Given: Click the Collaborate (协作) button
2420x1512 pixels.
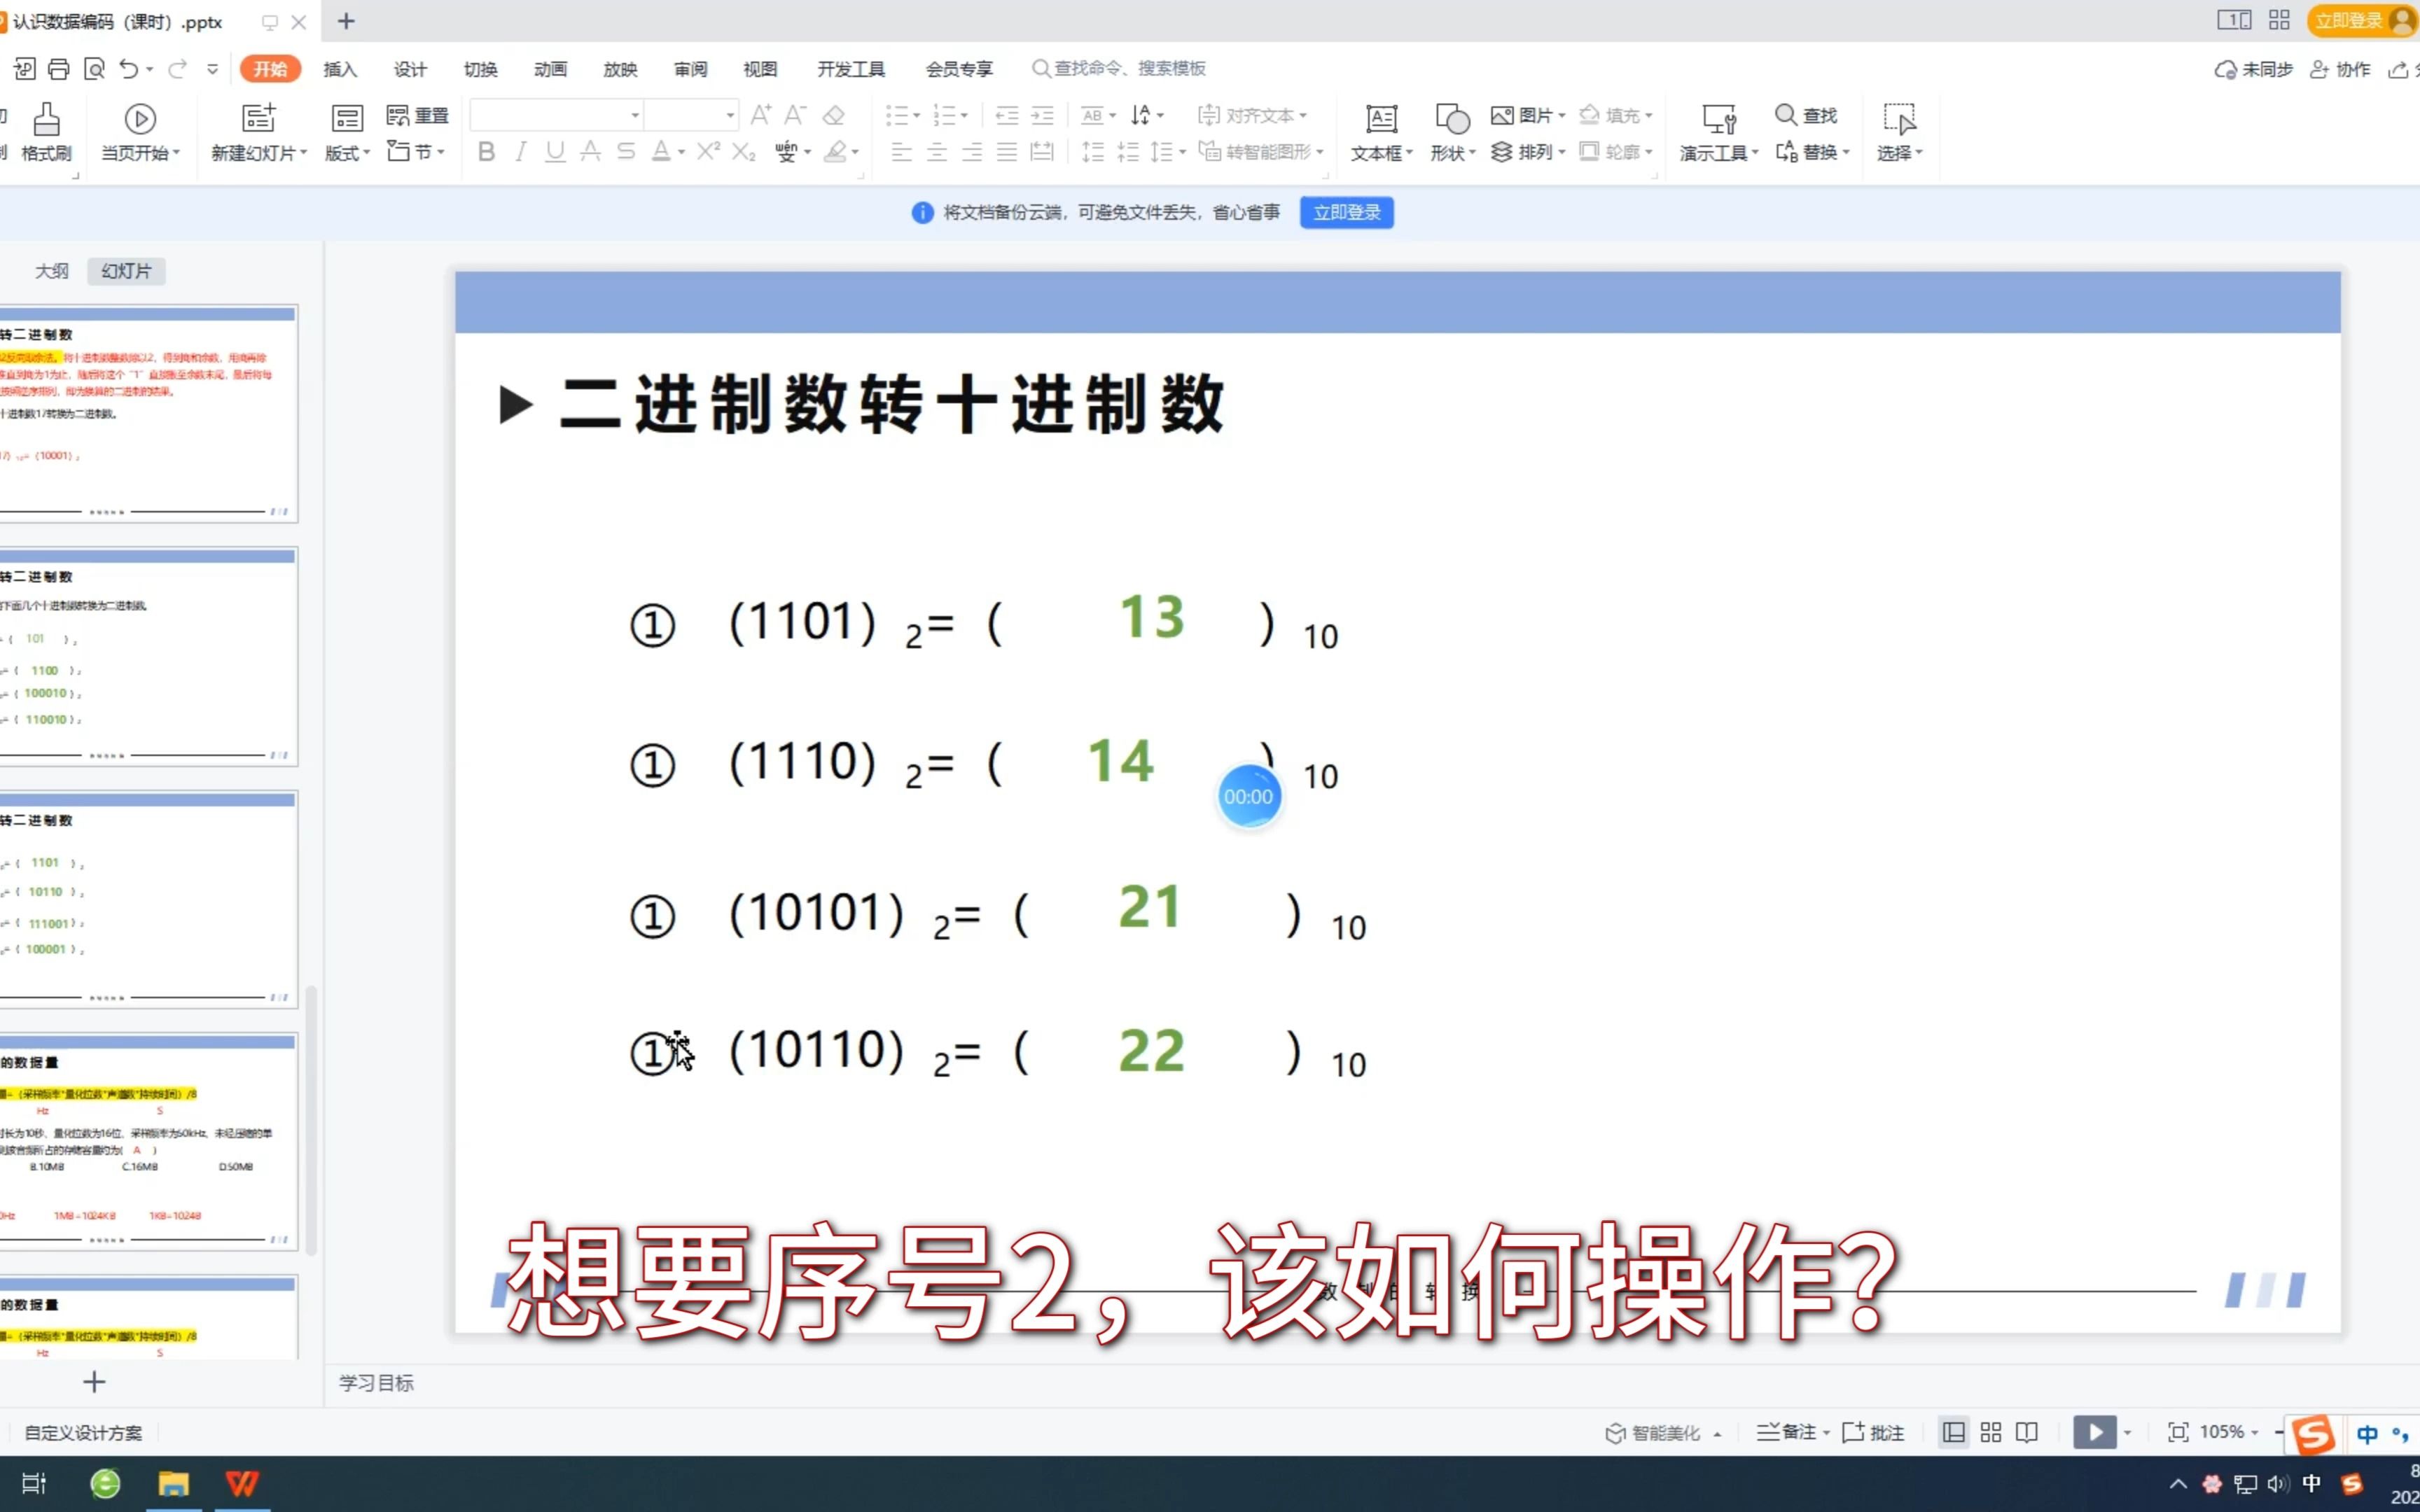Looking at the screenshot, I should [x=2340, y=69].
